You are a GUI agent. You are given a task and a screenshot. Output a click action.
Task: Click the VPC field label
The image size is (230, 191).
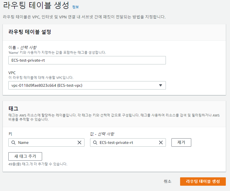click(x=12, y=73)
